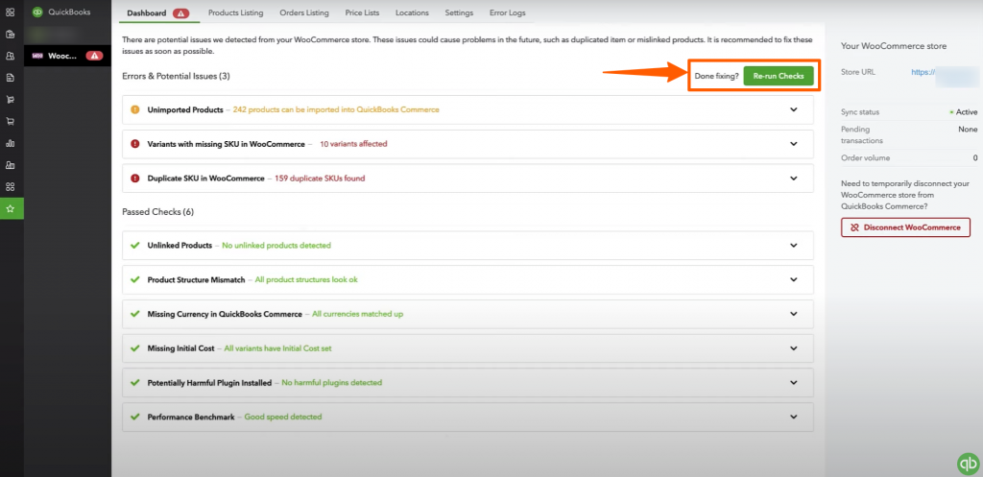The height and width of the screenshot is (477, 983).
Task: View the Error Logs tab
Action: (x=508, y=12)
